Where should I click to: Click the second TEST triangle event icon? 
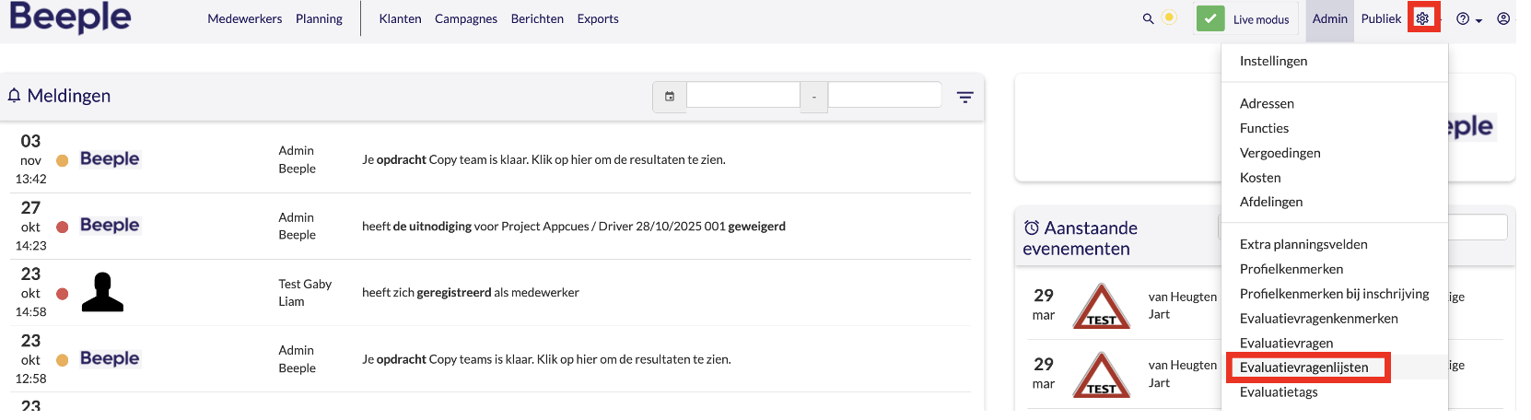[1101, 375]
